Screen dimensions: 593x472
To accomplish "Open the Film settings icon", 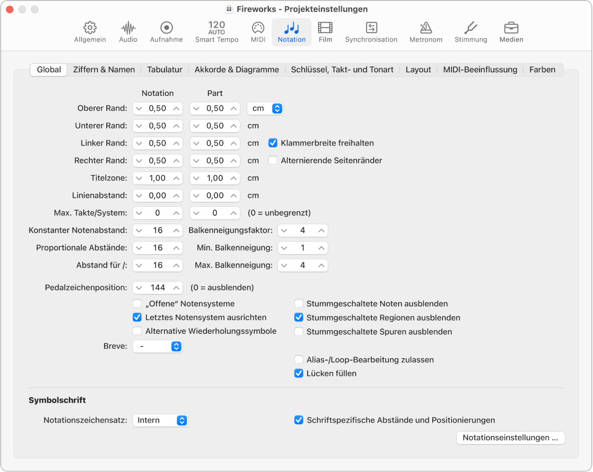I will coord(325,31).
